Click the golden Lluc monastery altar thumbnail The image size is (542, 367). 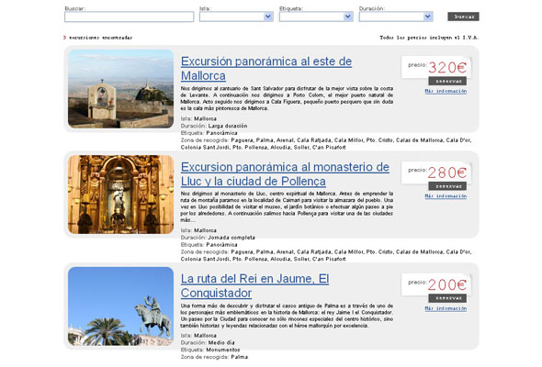(x=120, y=195)
